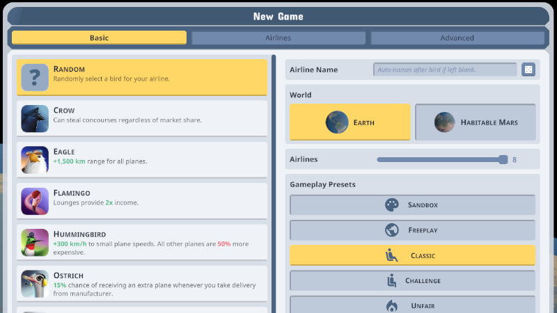557x313 pixels.
Task: Click the New Game title
Action: point(278,16)
